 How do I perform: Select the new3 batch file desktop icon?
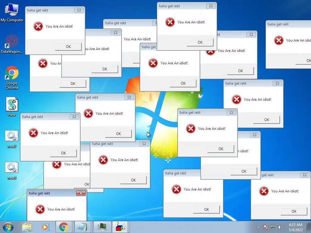(x=12, y=171)
